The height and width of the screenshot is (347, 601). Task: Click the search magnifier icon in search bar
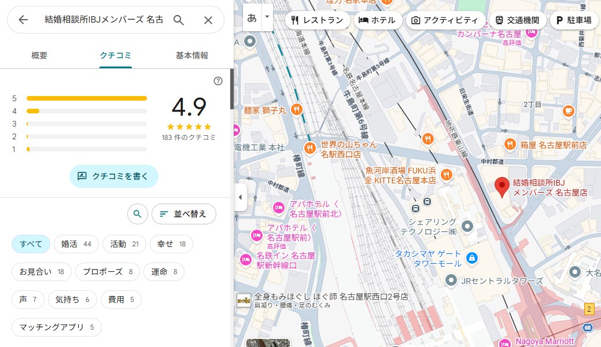179,20
